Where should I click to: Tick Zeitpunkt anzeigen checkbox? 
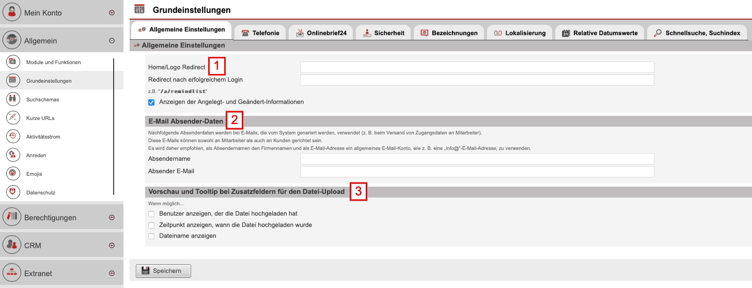click(x=151, y=225)
